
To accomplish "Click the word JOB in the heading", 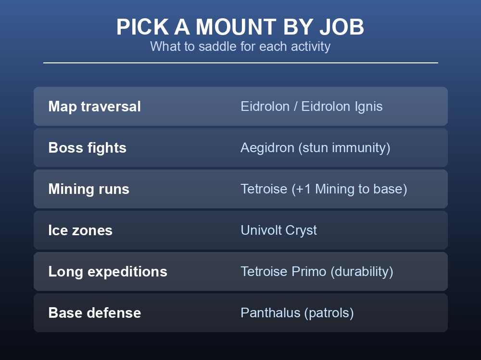I will (x=342, y=27).
